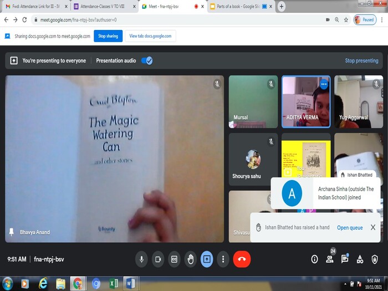
Task: Open new browser tab
Action: pyautogui.click(x=282, y=7)
